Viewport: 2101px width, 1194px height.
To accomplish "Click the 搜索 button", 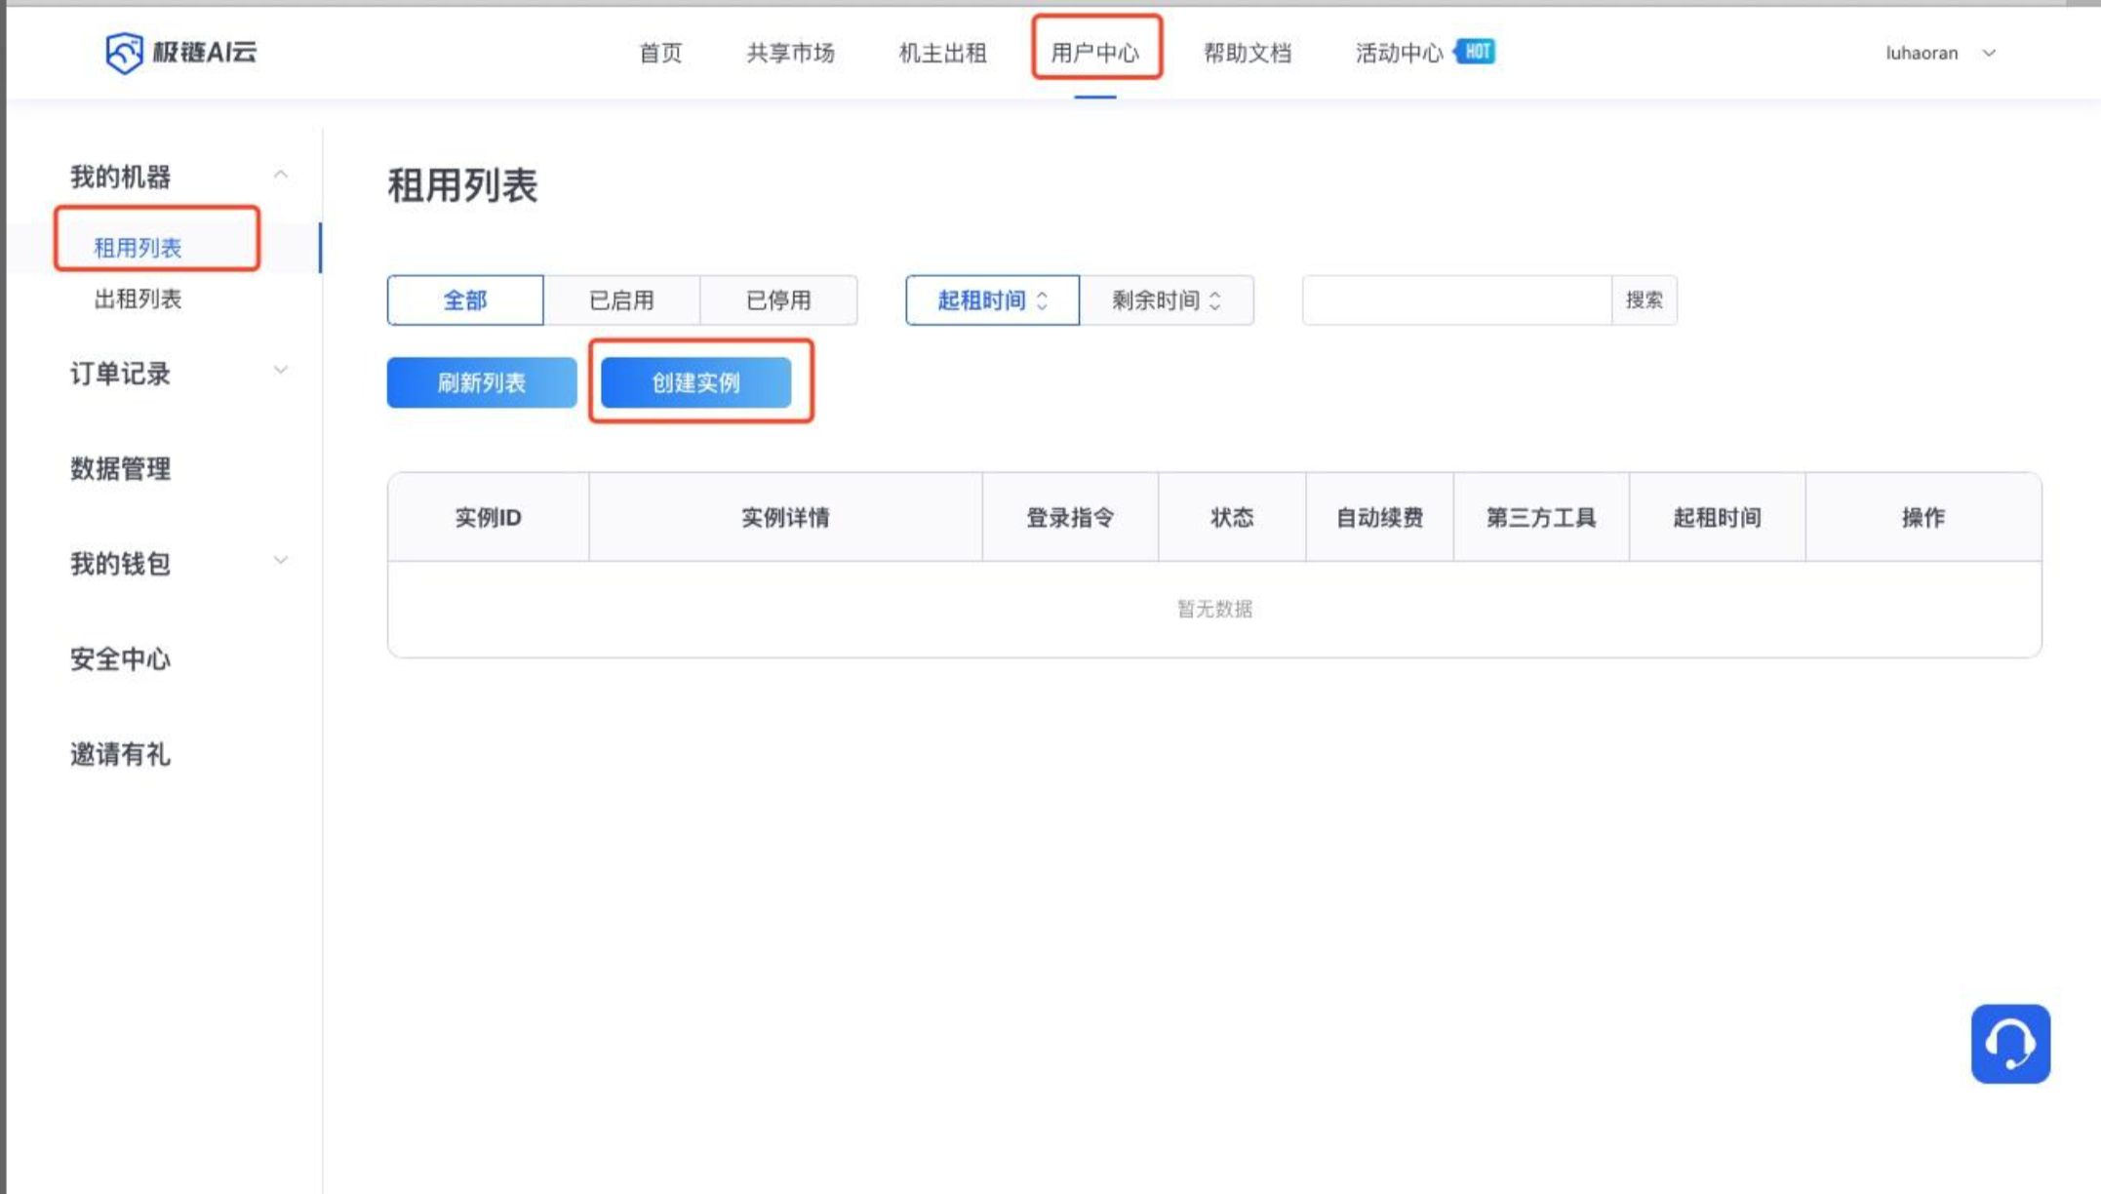I will click(x=1644, y=300).
